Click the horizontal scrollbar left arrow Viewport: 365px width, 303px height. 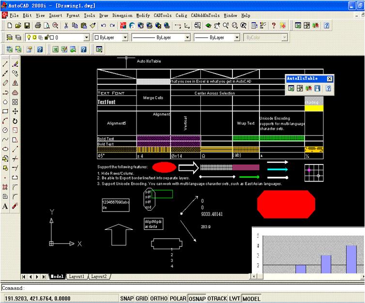click(254, 276)
